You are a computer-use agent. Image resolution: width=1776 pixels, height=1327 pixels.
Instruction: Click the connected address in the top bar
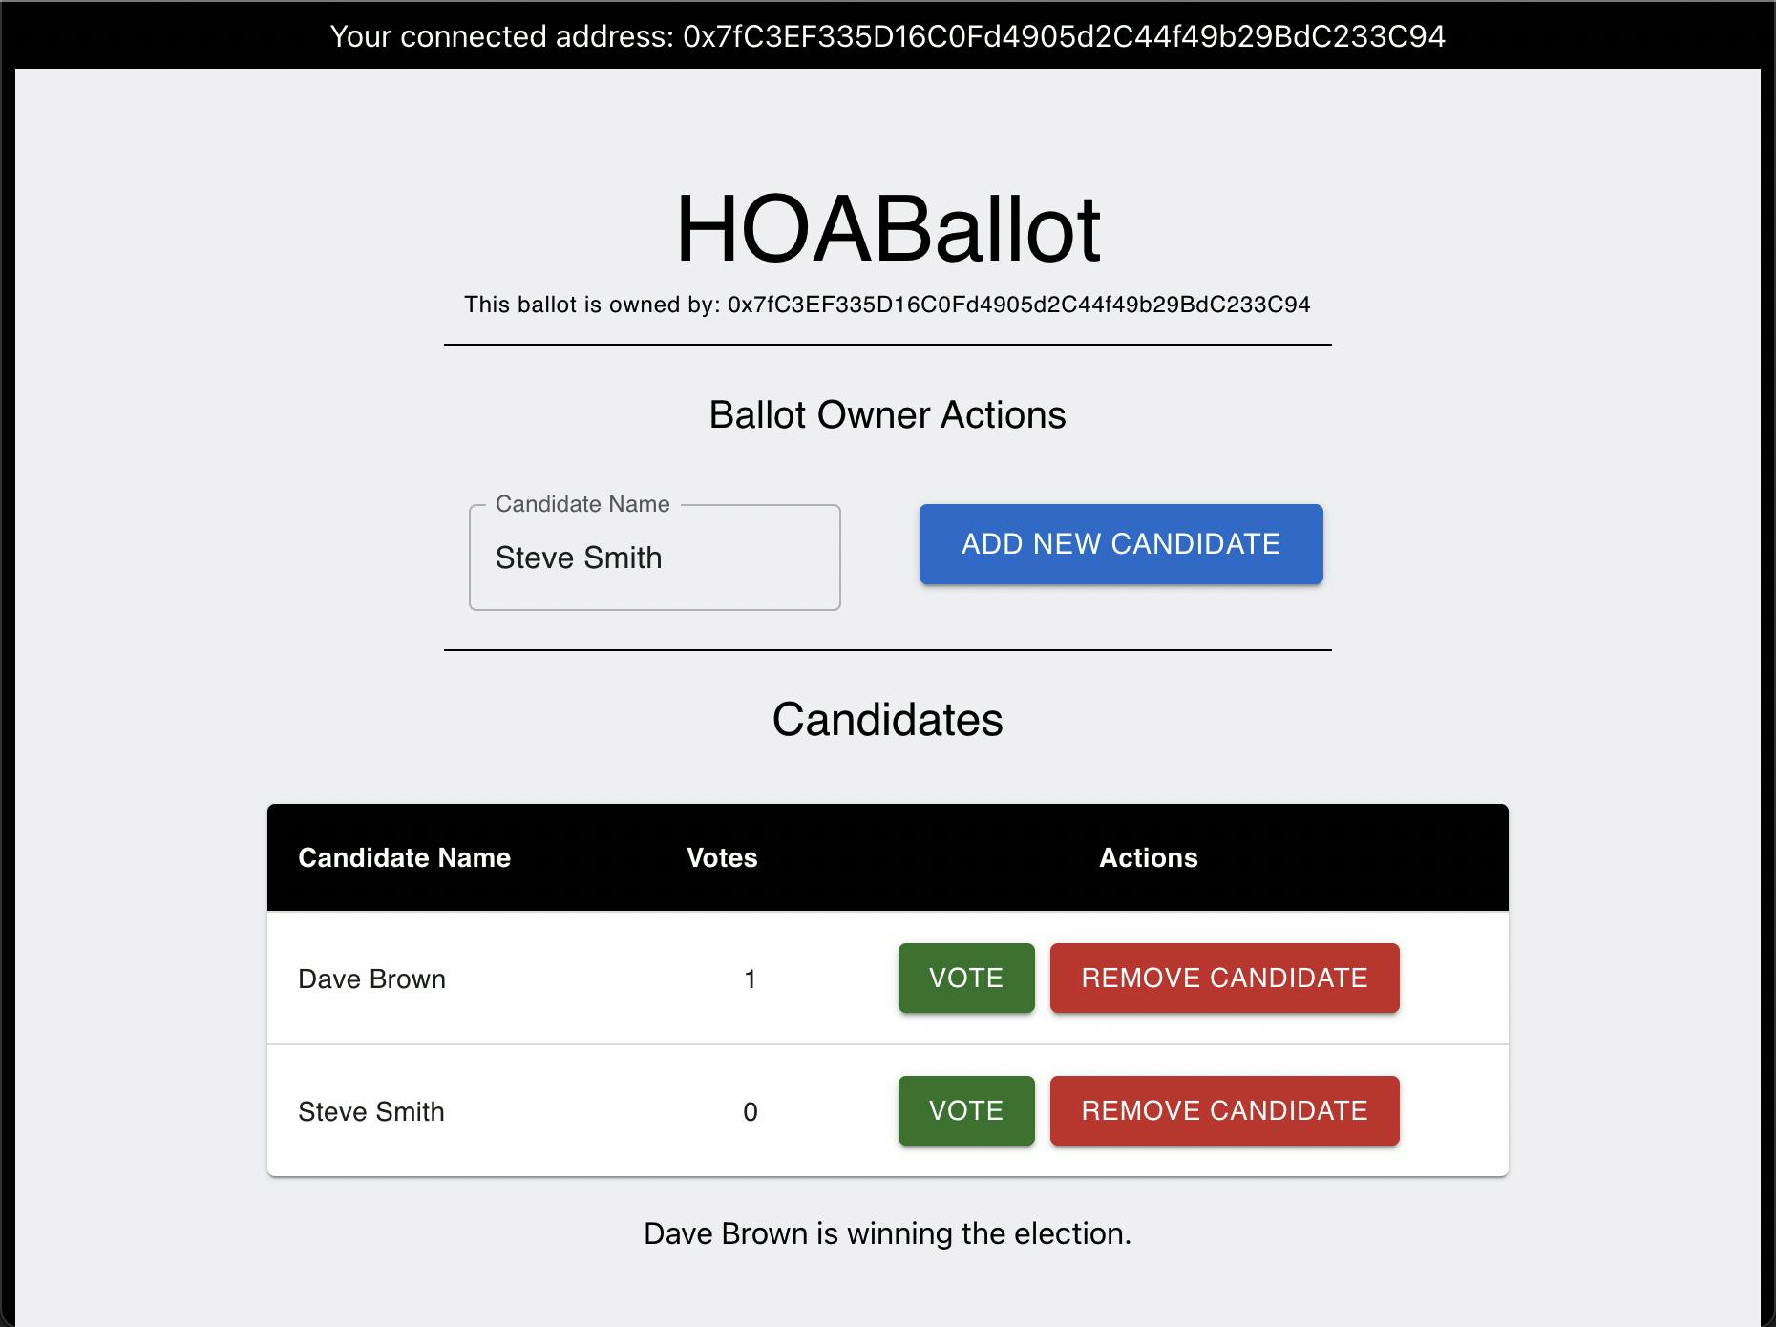pyautogui.click(x=887, y=38)
